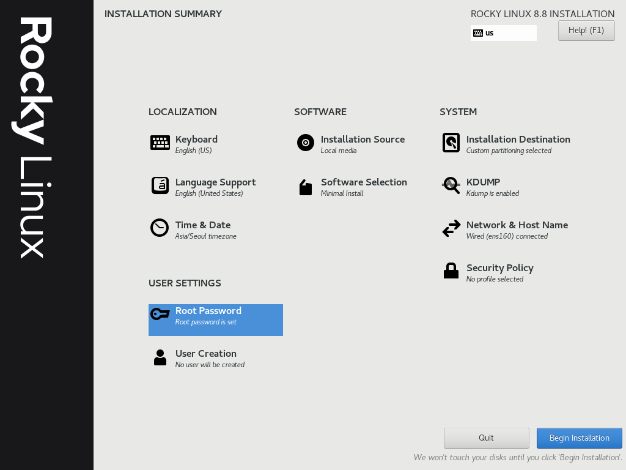
Task: Click 'Asia/Seoul timezone' status text
Action: click(x=206, y=236)
